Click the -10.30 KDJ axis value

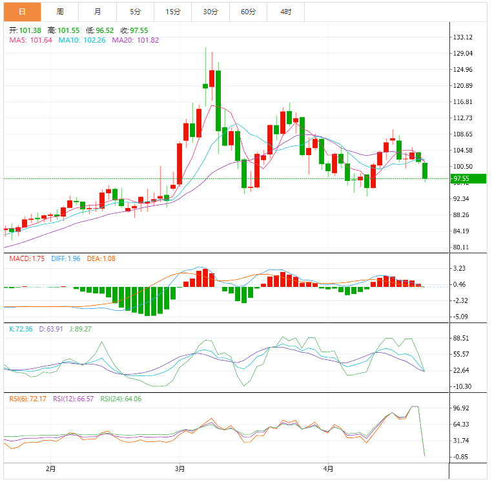pos(462,386)
